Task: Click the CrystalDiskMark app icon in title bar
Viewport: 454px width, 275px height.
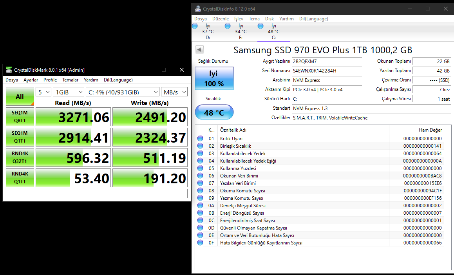Action: pos(9,70)
